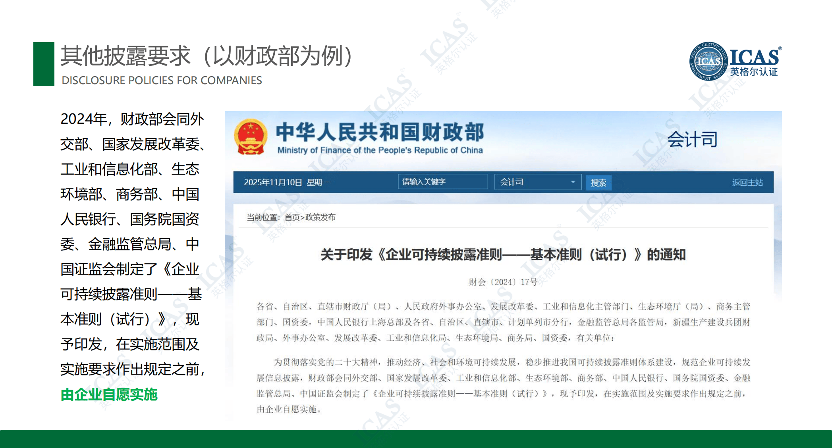Image resolution: width=832 pixels, height=448 pixels.
Task: Click the document number 财会〔2024〕17号
Action: (503, 282)
